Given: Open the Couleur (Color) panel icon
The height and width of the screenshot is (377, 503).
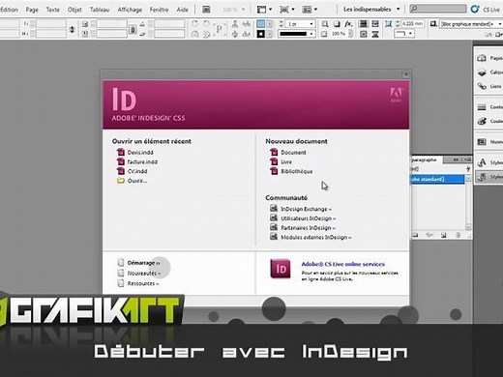Looking at the screenshot, I should pyautogui.click(x=482, y=121).
